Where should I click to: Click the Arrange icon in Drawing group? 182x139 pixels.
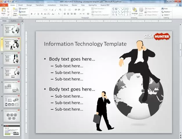pyautogui.click(x=135, y=11)
